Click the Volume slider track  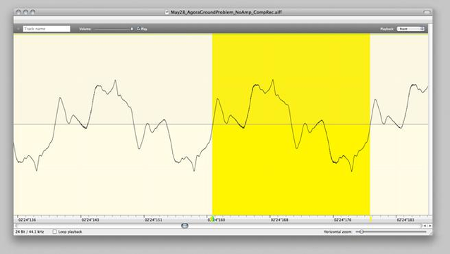click(114, 29)
